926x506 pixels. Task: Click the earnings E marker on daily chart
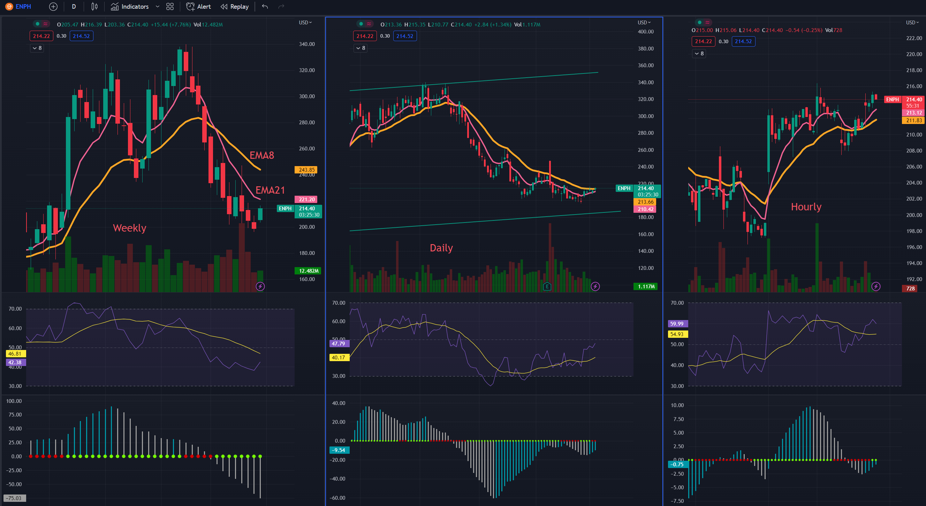(547, 286)
